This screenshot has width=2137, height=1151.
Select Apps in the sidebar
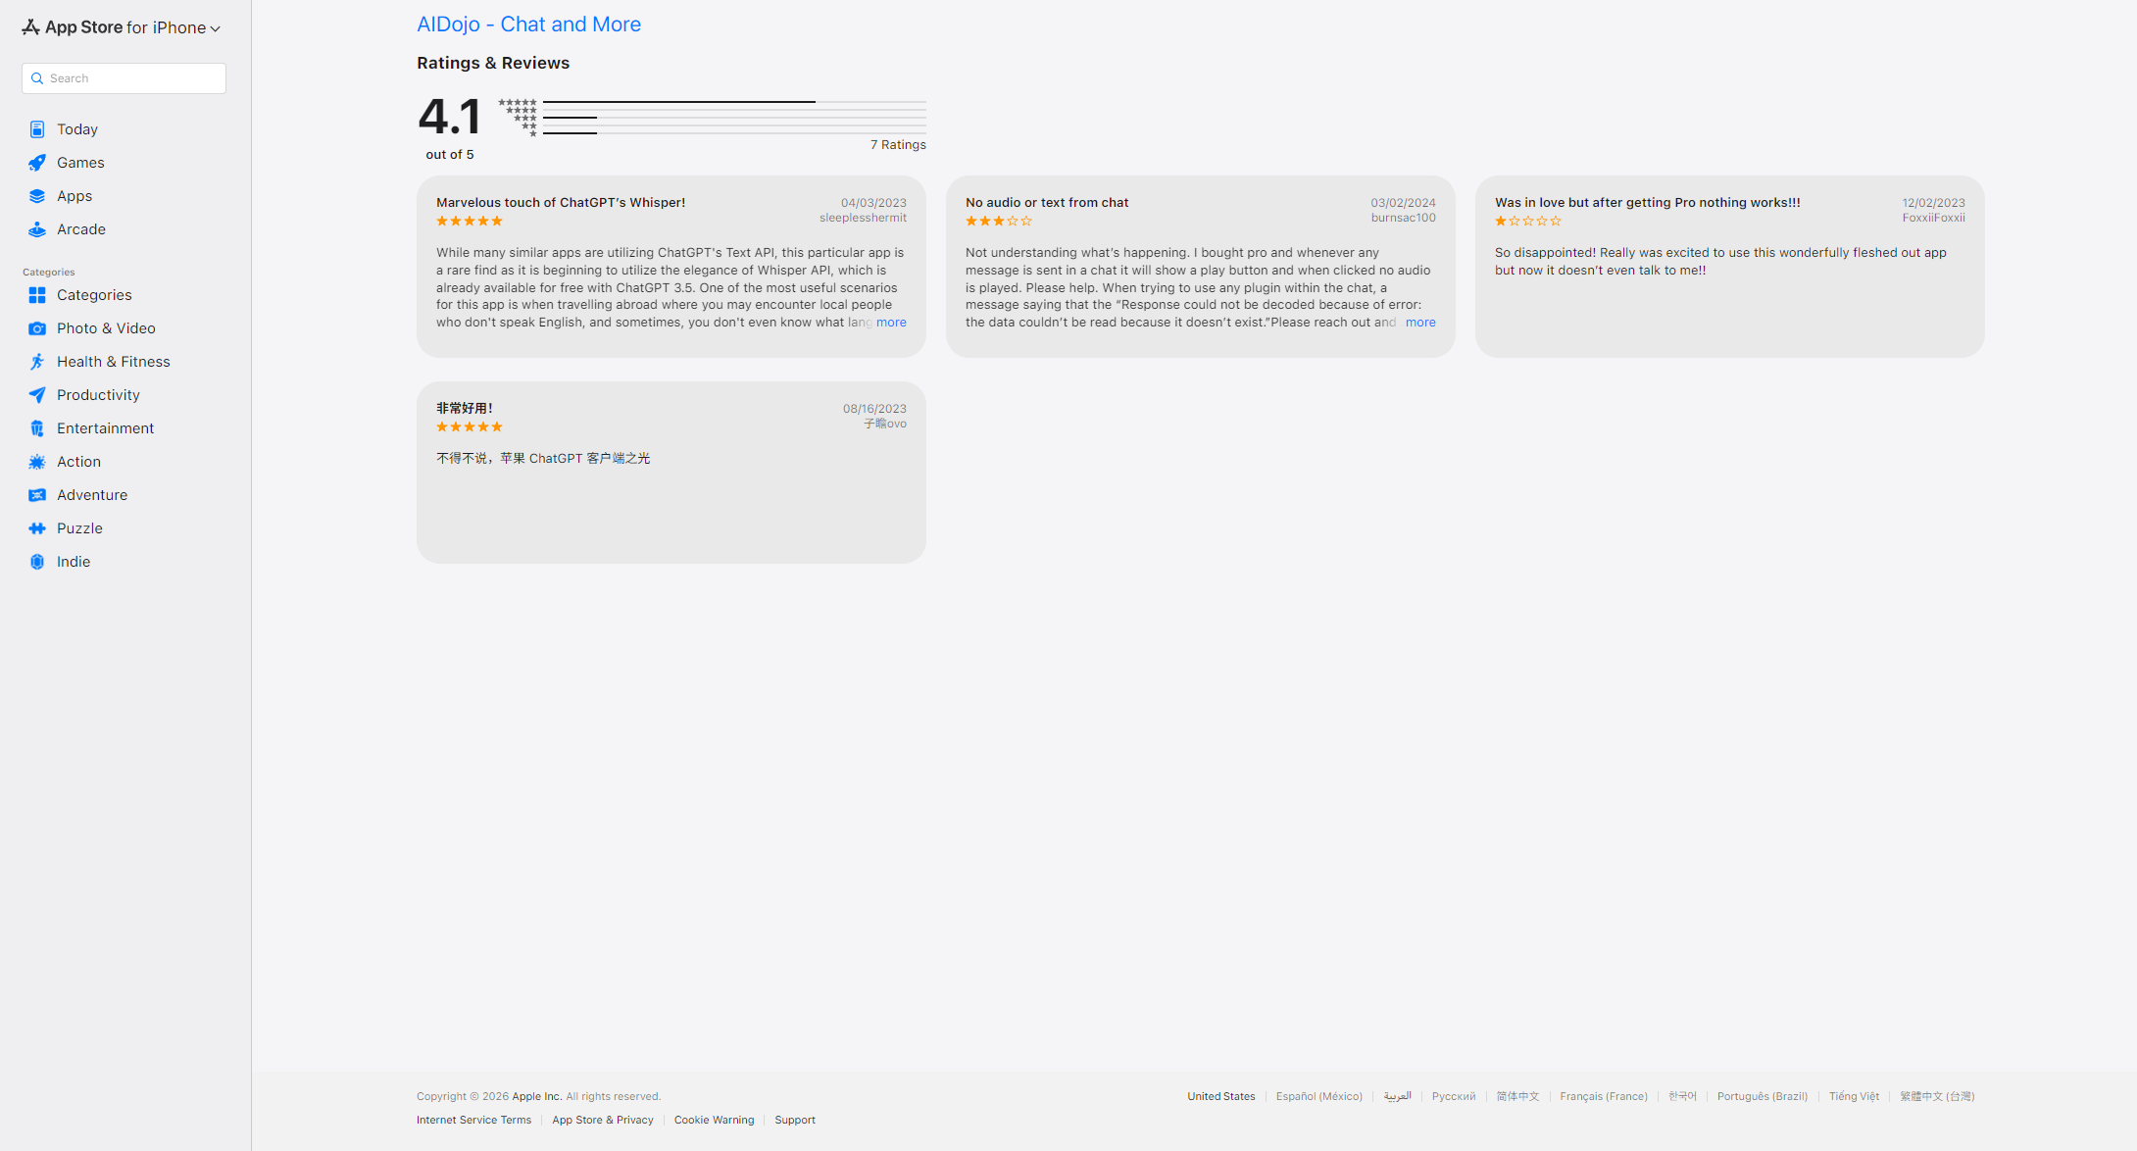(75, 196)
